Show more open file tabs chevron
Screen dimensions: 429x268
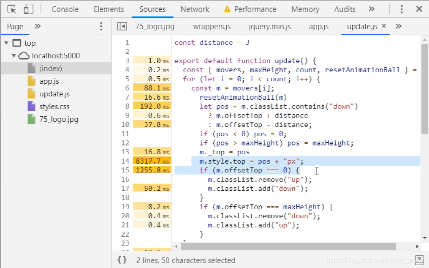point(398,26)
